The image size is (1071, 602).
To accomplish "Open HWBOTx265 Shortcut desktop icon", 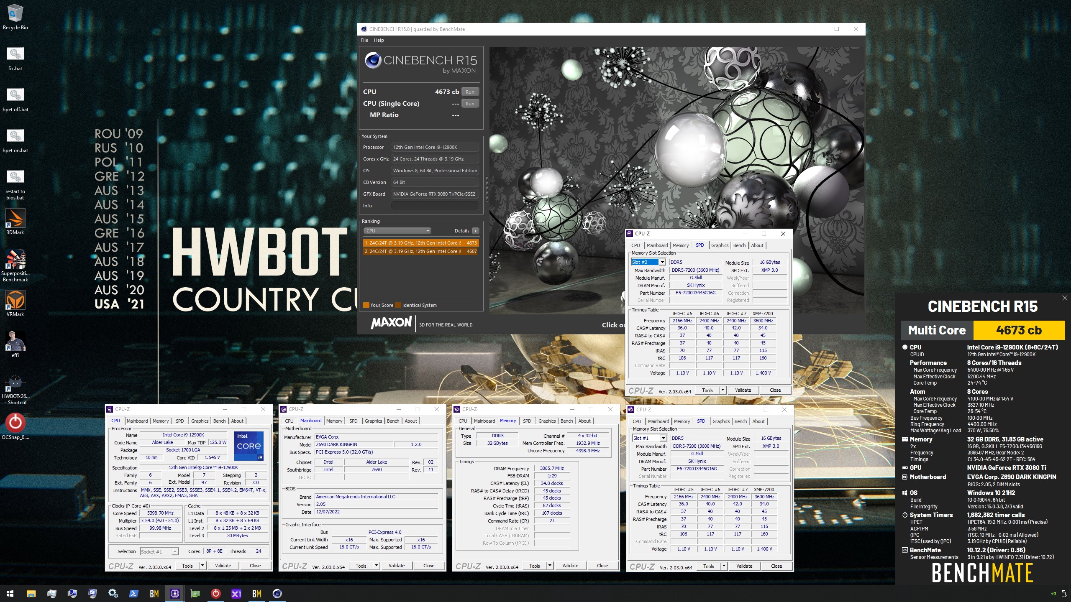I will (x=15, y=389).
